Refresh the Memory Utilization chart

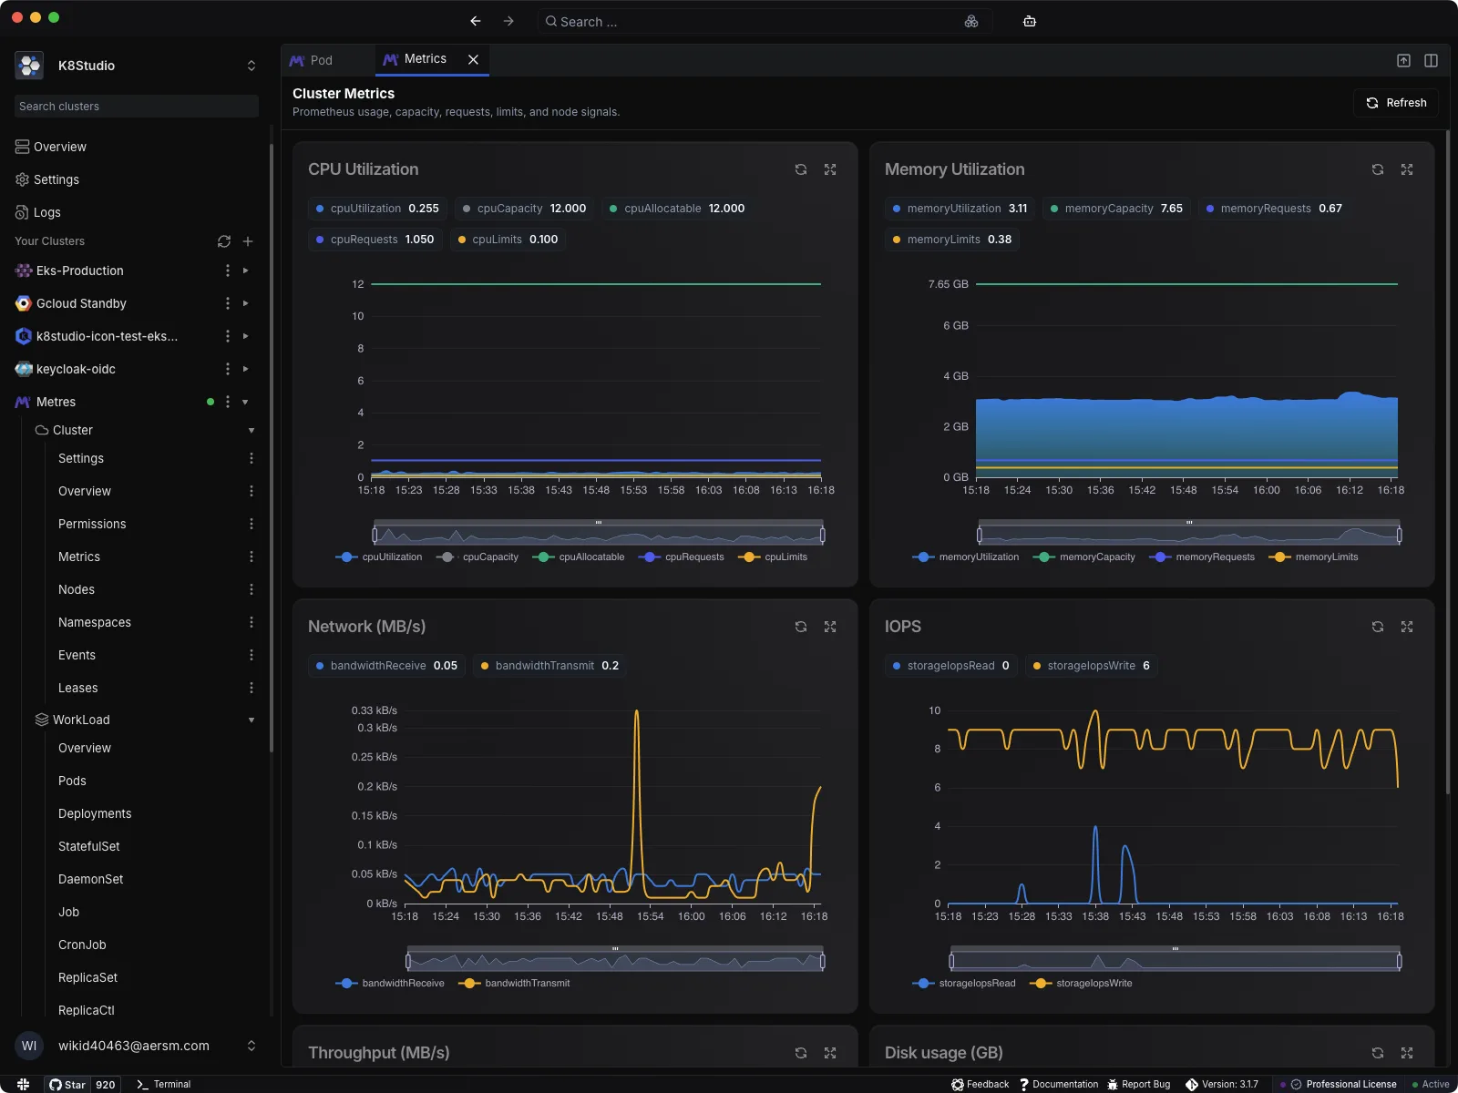(x=1378, y=169)
